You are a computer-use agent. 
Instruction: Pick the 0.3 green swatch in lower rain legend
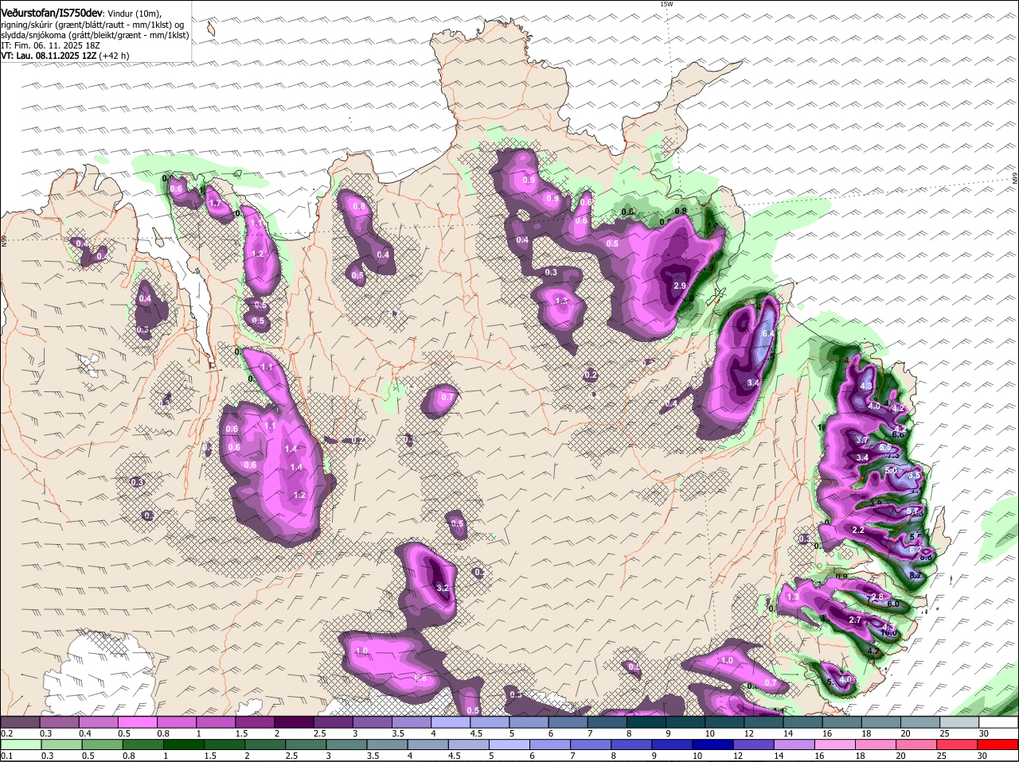[61, 745]
